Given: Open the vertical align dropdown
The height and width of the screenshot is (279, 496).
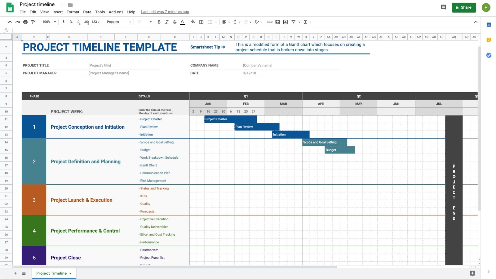Looking at the screenshot, I should [x=237, y=22].
